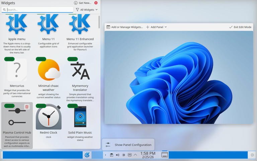The width and height of the screenshot is (257, 161).
Task: Pick the Minimal chaac weather sun icon
Action: [49, 70]
